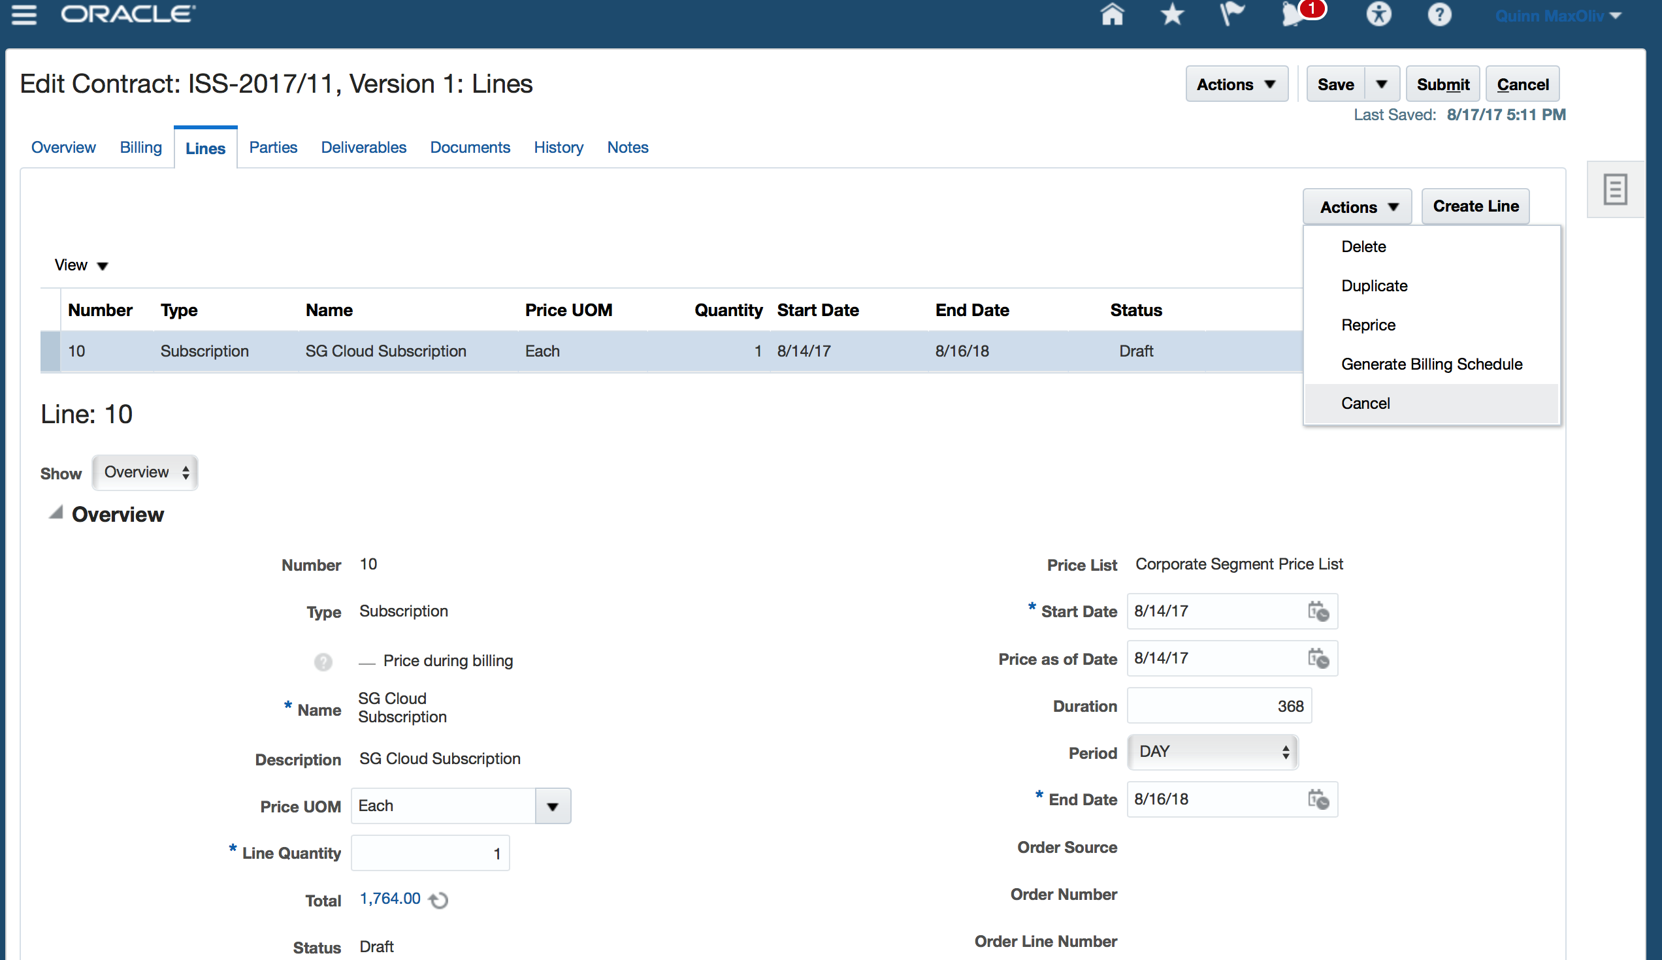Open the Period DAY dropdown
Screen dimensions: 1662x960
1213,752
